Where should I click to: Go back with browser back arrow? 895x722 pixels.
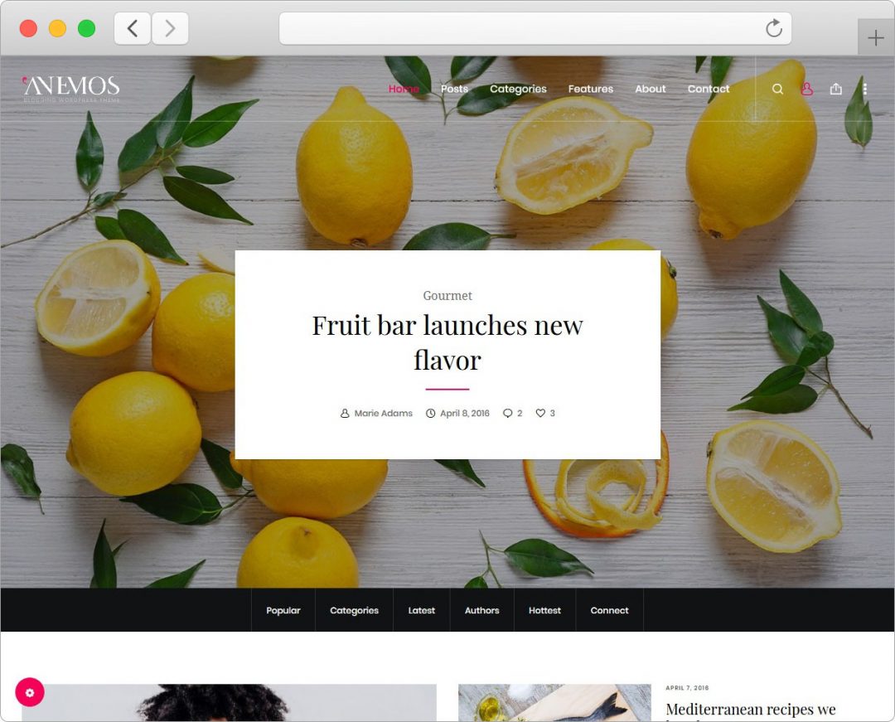click(133, 28)
